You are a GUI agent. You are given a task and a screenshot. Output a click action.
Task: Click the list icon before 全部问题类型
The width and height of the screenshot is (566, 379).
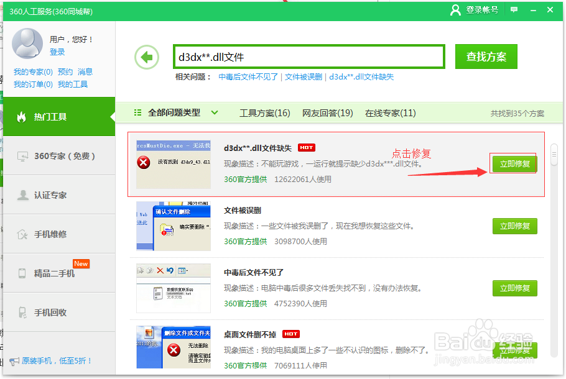coord(137,112)
